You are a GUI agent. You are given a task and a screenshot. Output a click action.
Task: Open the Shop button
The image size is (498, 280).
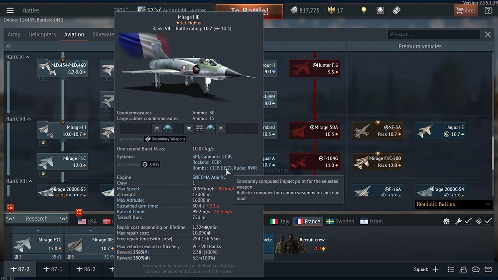tap(466, 10)
